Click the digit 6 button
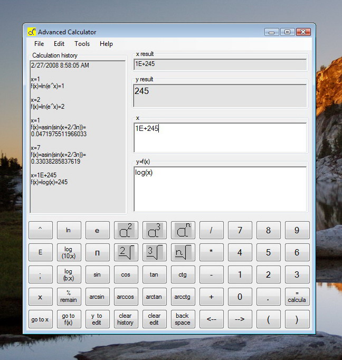This screenshot has width=342, height=360. coord(297,252)
